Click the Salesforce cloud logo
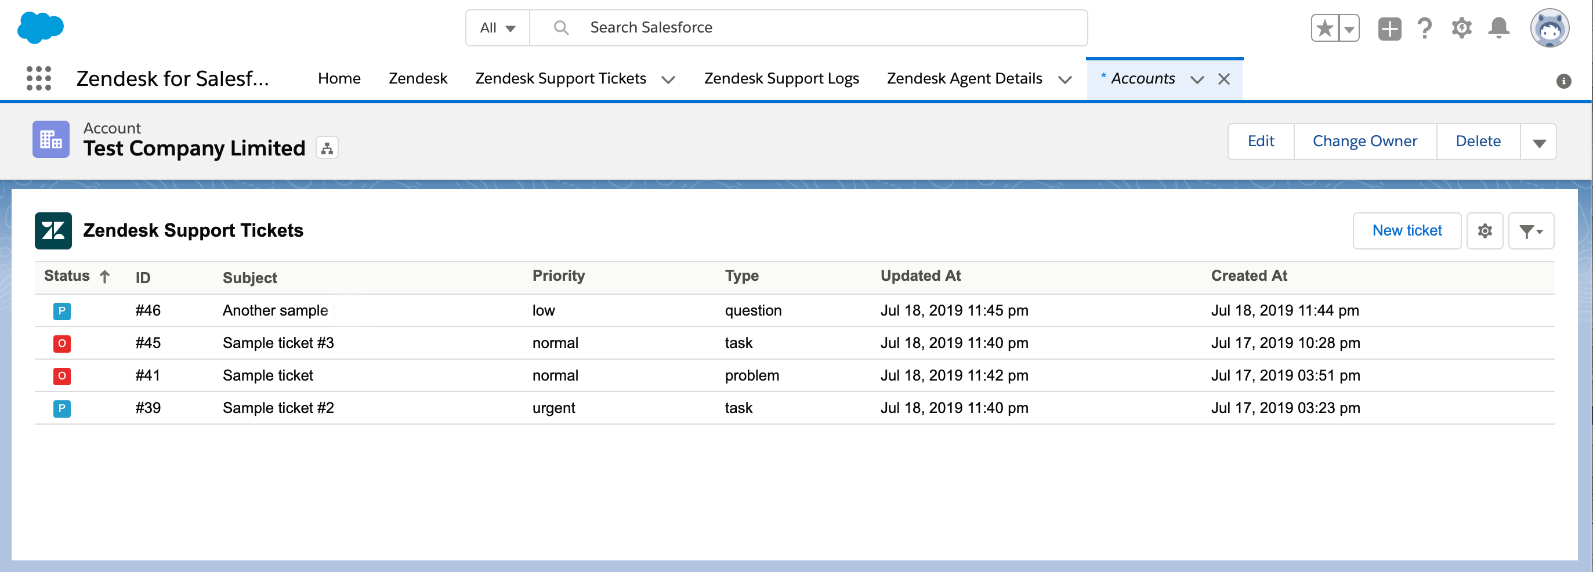The width and height of the screenshot is (1593, 572). coord(40,27)
